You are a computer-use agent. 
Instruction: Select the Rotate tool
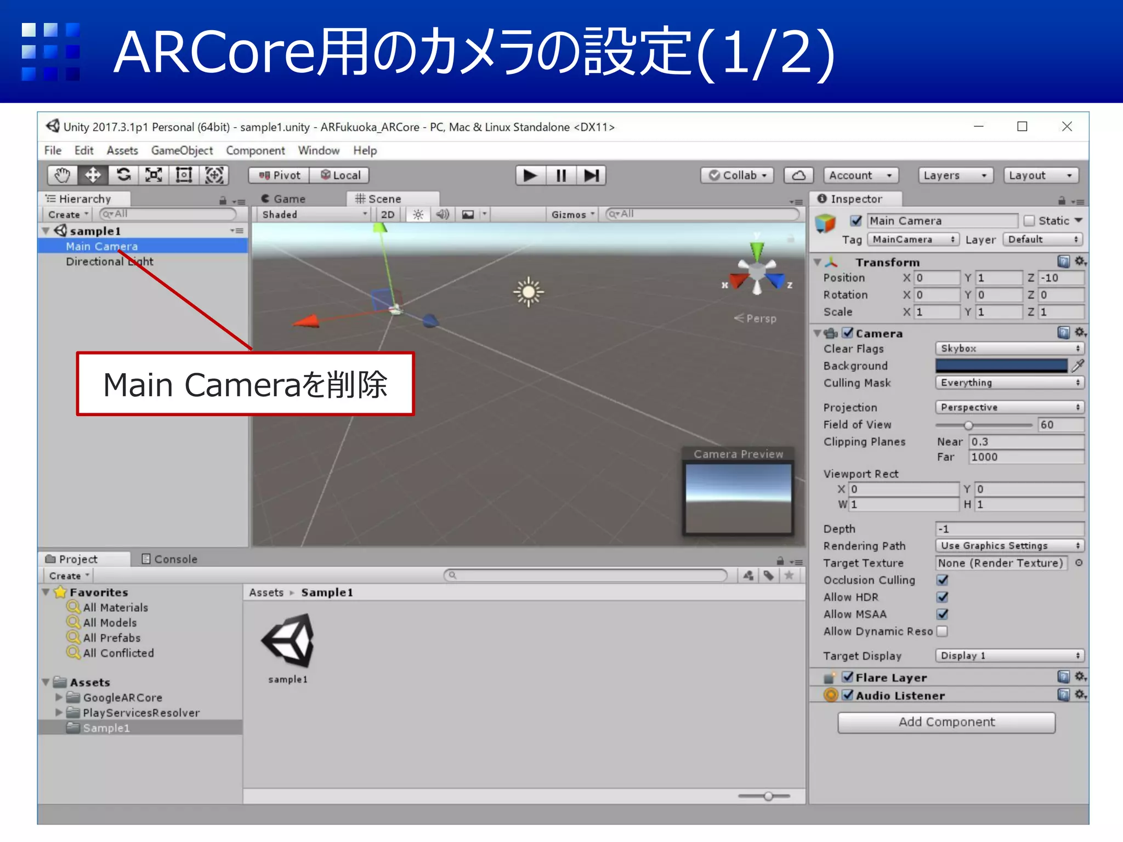click(123, 175)
